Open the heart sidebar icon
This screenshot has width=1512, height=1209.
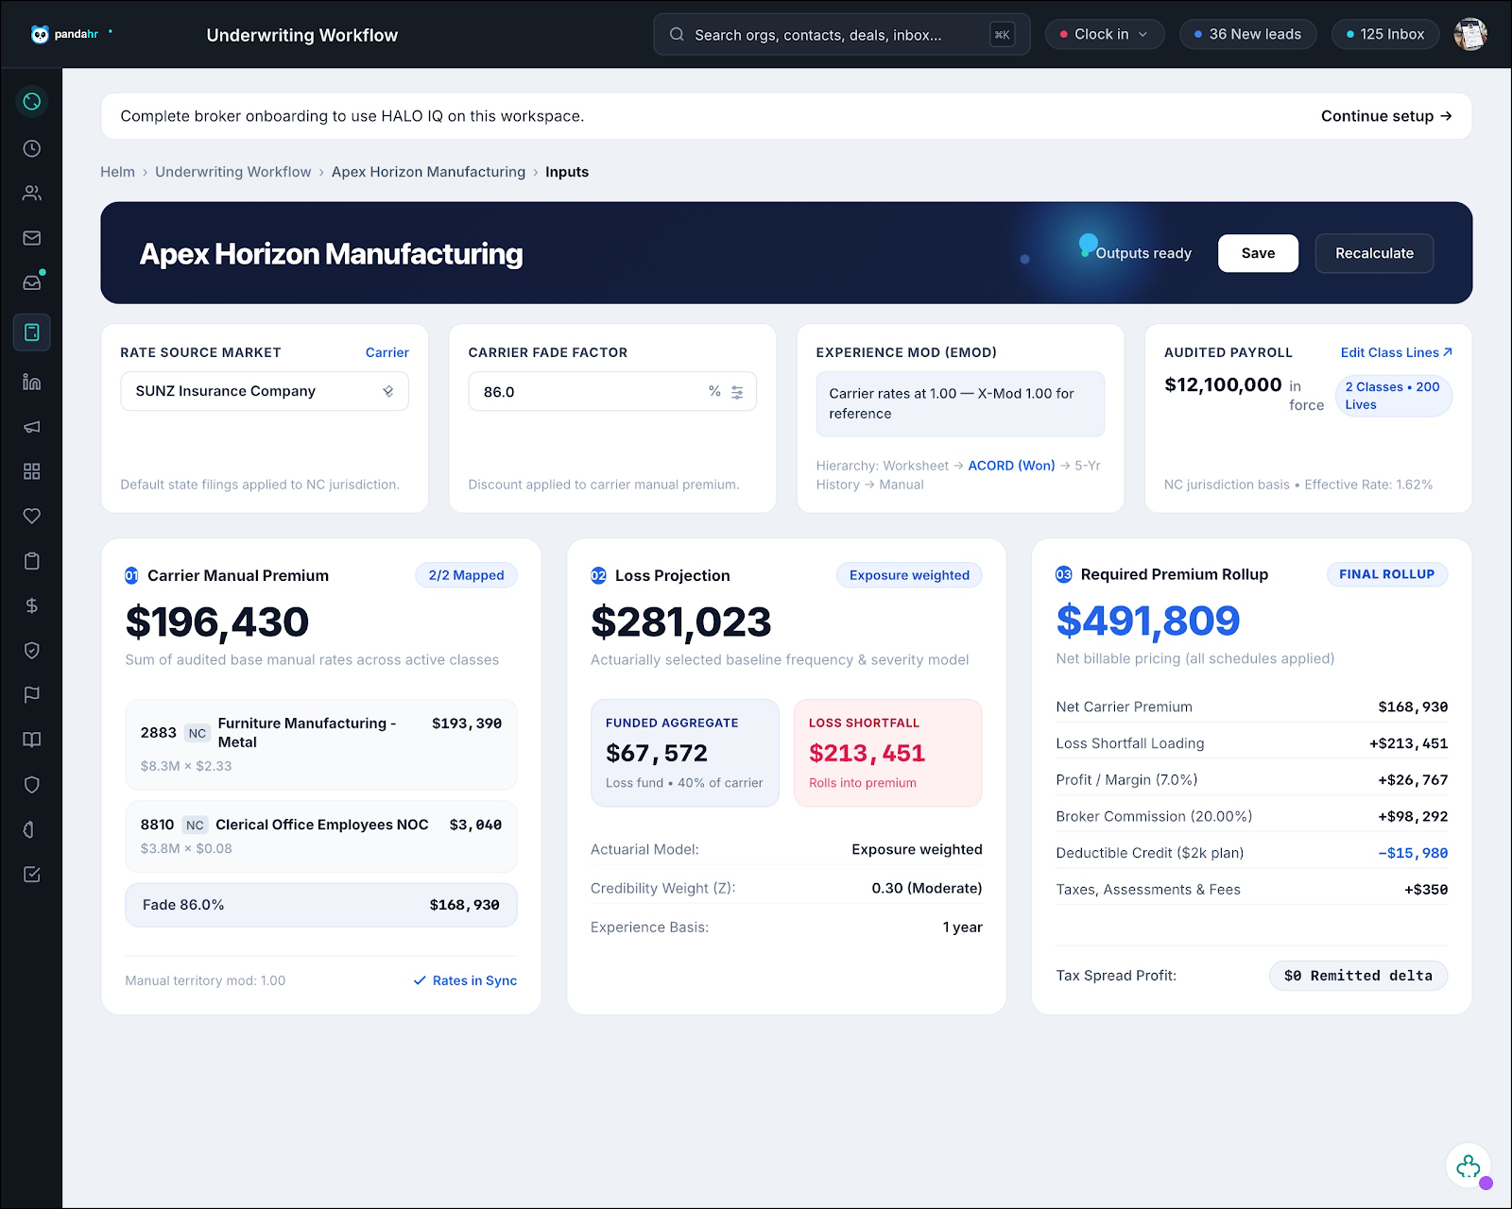(x=32, y=516)
